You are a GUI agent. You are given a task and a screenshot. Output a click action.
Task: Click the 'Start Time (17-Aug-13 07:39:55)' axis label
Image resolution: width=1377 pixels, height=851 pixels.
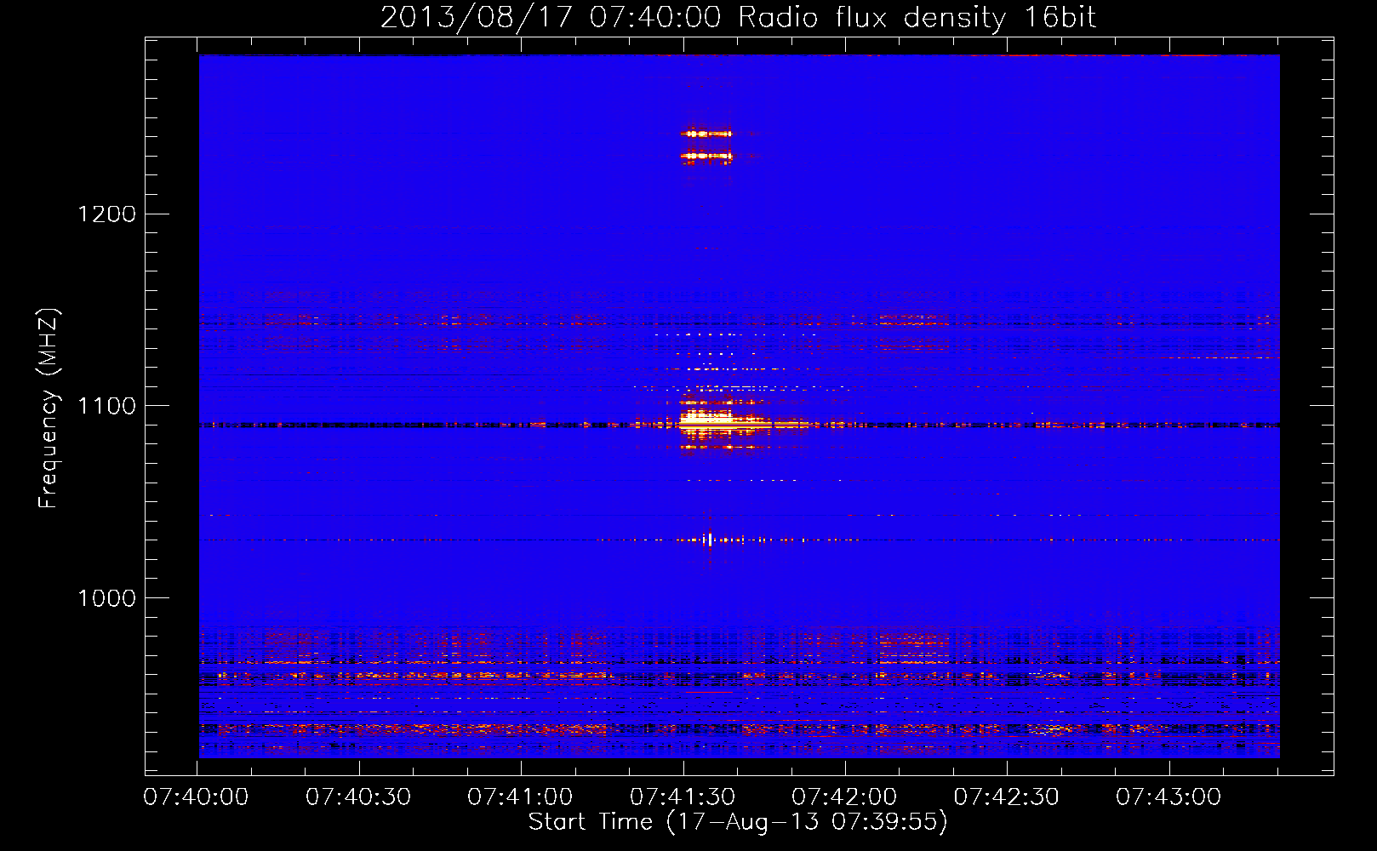click(738, 822)
